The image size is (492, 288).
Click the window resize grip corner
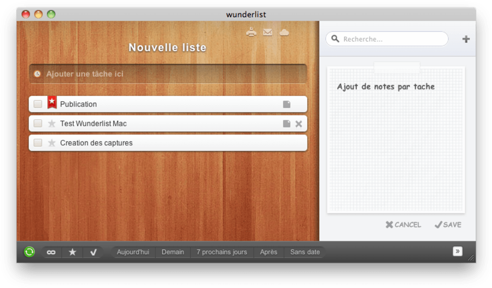[471, 258]
